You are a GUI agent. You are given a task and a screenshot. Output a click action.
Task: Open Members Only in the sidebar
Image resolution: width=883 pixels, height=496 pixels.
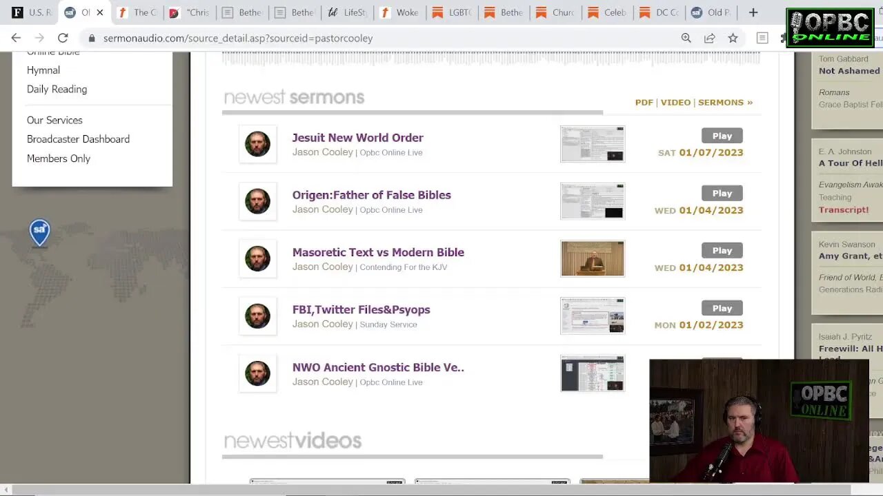coord(59,158)
